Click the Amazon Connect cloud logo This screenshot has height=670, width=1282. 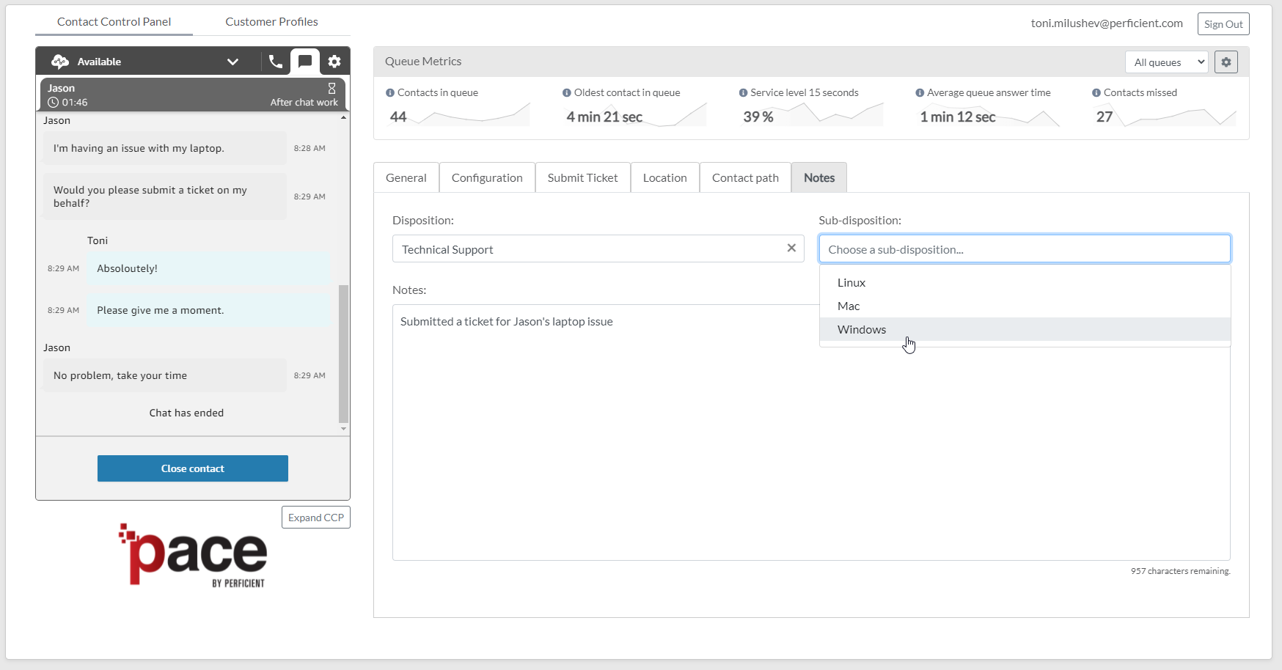click(59, 62)
